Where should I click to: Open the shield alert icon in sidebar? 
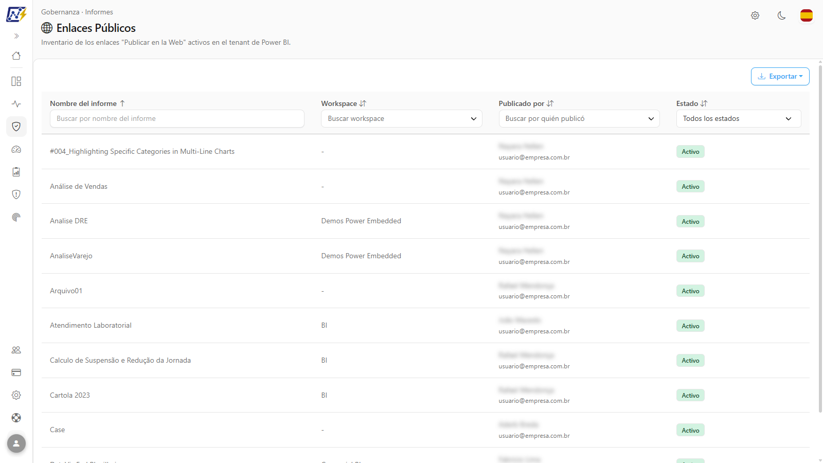(16, 194)
